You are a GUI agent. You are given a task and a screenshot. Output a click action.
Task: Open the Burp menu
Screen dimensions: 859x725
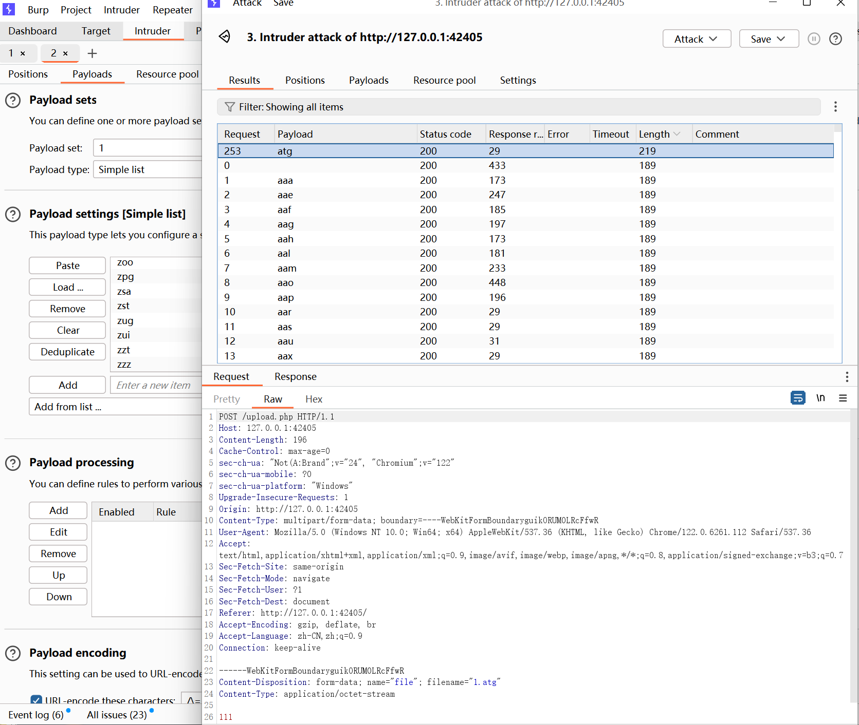tap(38, 10)
